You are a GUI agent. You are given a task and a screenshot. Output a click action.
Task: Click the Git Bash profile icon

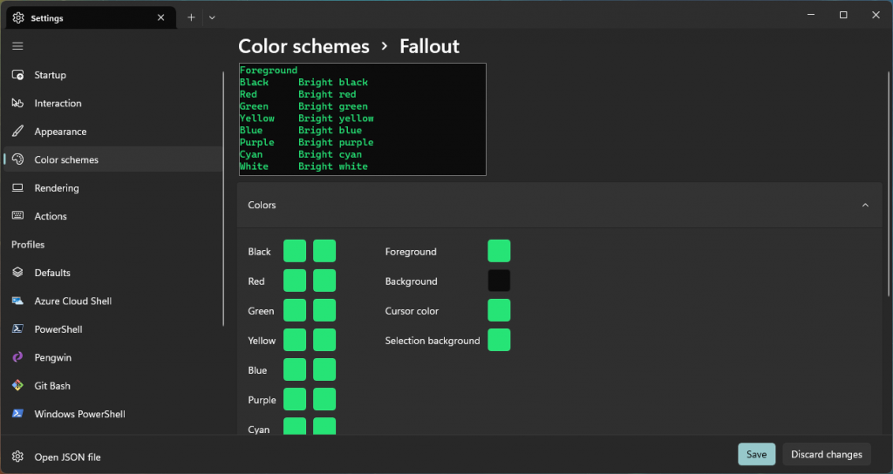[x=17, y=385]
